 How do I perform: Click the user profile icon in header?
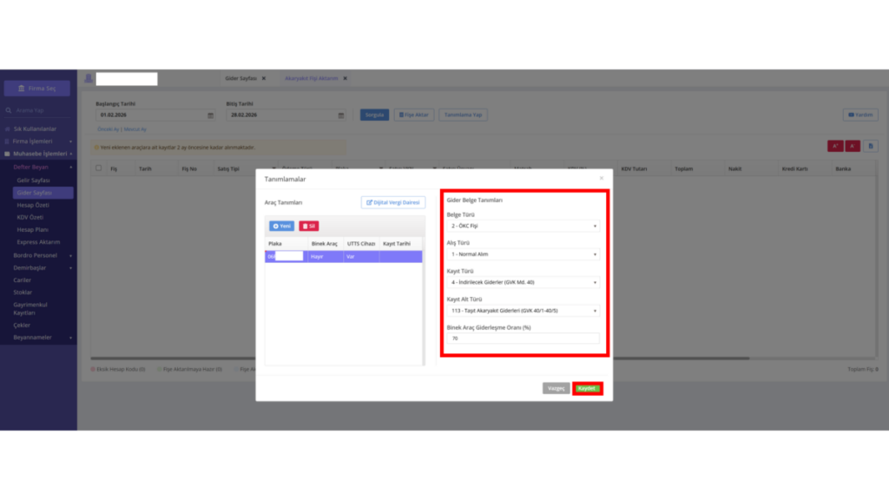coord(89,79)
